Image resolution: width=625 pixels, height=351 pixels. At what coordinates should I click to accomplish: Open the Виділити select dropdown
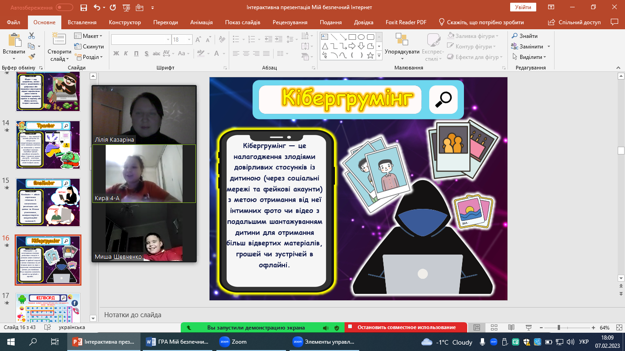coord(529,57)
